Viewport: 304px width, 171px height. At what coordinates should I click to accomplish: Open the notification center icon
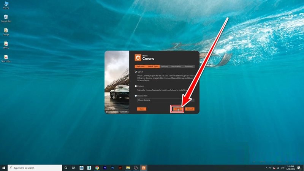point(299,168)
